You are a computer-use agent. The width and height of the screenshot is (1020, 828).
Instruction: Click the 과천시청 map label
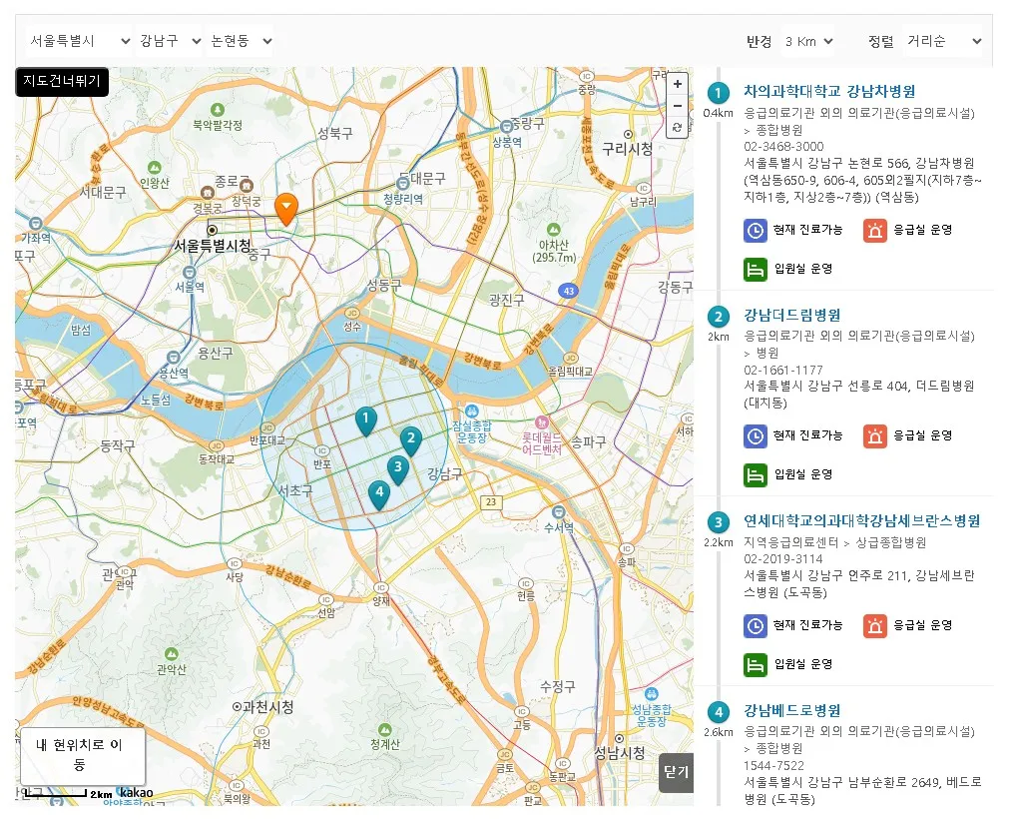(268, 707)
